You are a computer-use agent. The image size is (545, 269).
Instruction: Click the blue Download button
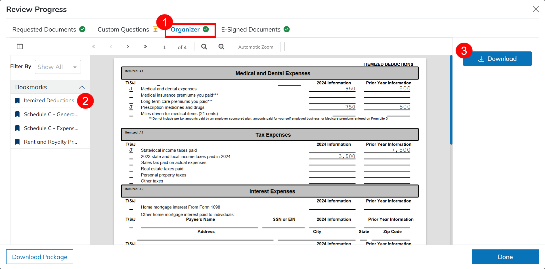tap(497, 59)
